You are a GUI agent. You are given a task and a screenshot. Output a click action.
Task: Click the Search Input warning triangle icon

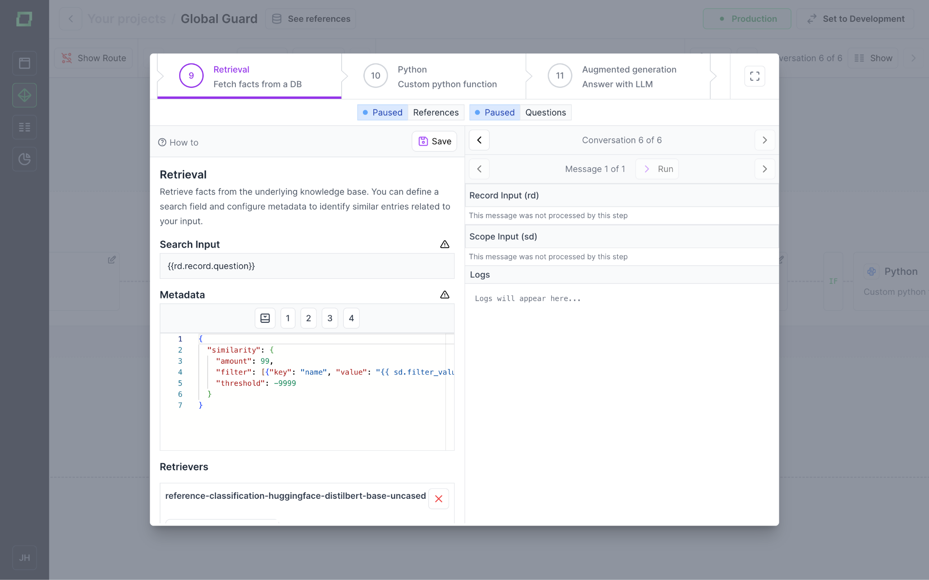[x=445, y=244]
